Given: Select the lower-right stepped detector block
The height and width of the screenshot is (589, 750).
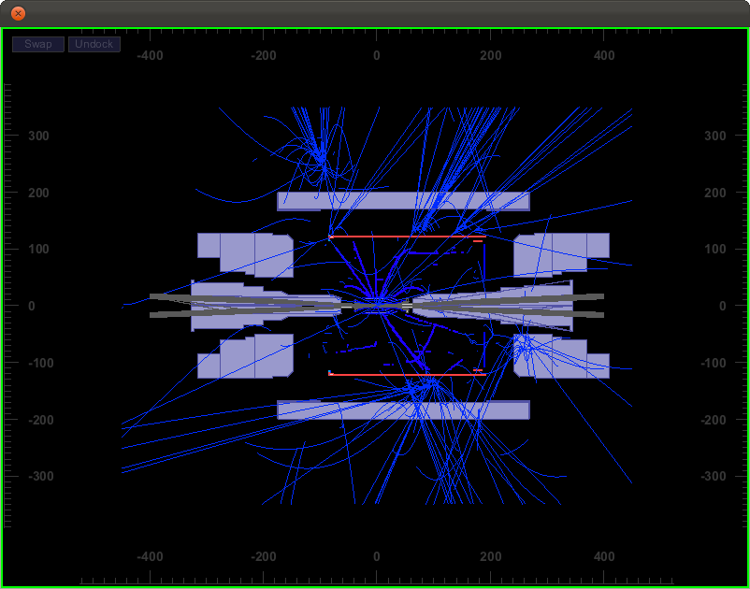Looking at the screenshot, I should 561,358.
